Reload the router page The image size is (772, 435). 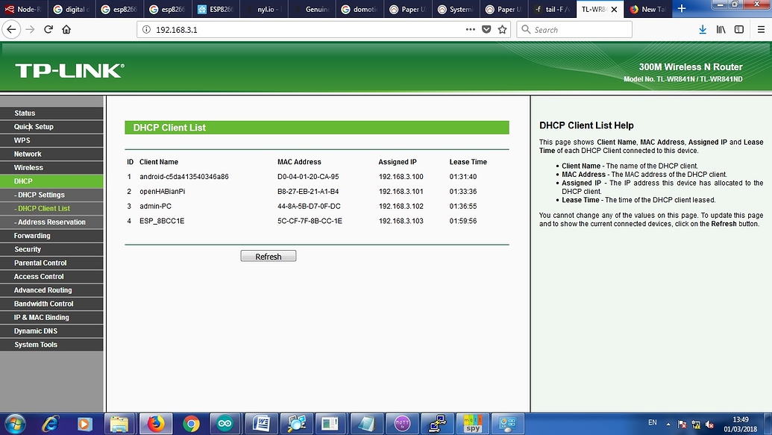[x=48, y=30]
